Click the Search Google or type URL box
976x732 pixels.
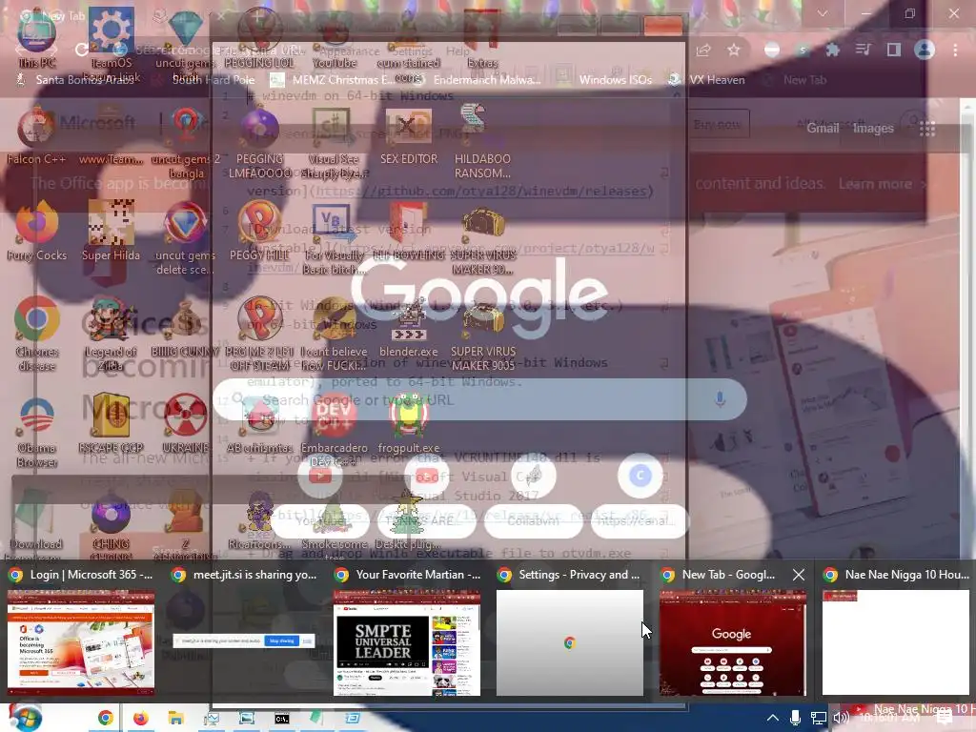point(479,399)
